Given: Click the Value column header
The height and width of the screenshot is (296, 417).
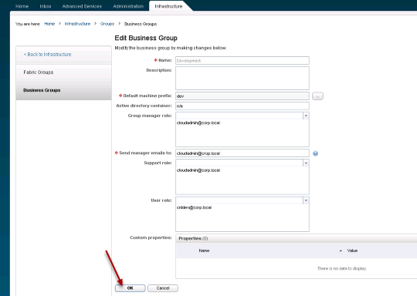Looking at the screenshot, I should coord(381,251).
